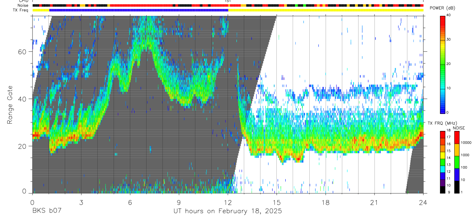
Task: Click the 10 tick on the POWER colorbar
Action: [448, 88]
